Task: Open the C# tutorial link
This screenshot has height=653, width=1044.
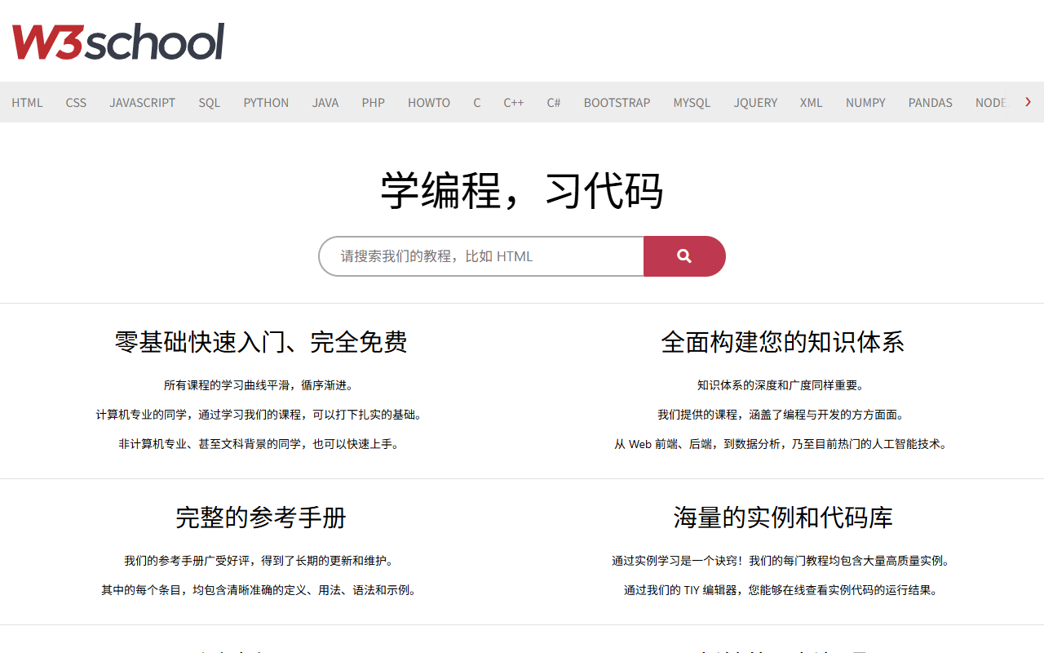Action: (554, 103)
